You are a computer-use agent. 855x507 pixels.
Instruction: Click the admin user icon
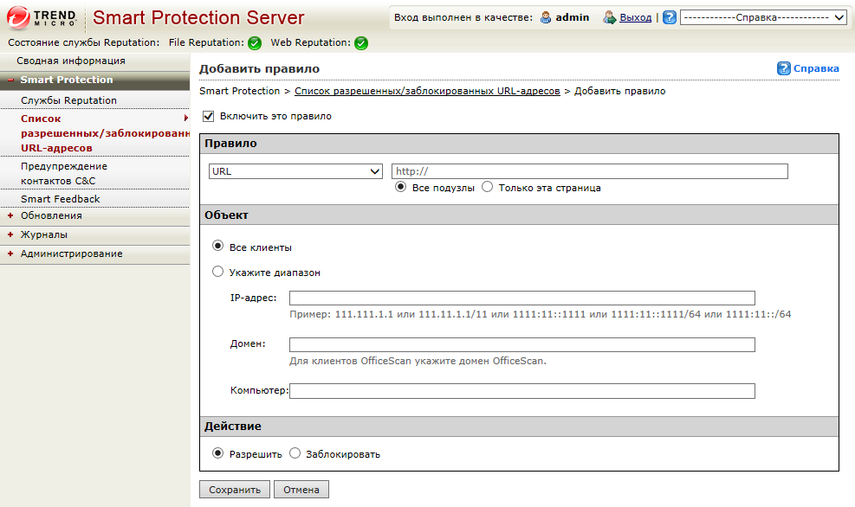point(544,16)
